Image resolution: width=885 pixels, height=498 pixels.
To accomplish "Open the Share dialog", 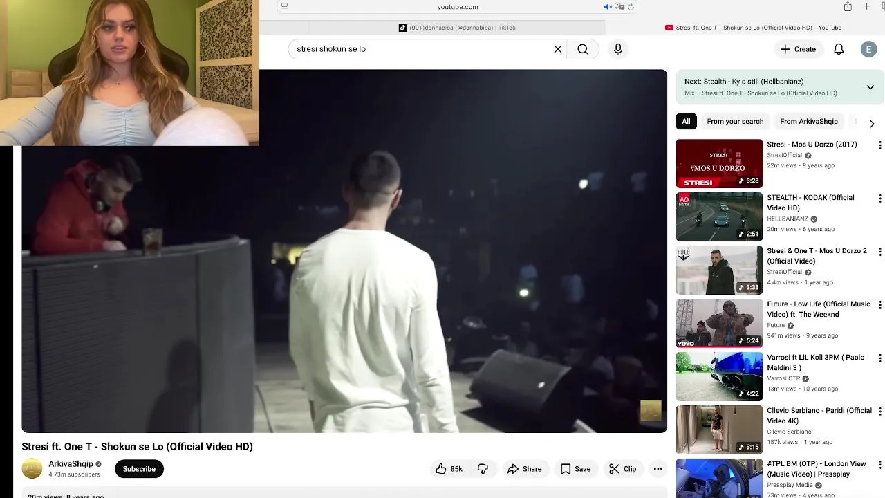I will point(525,469).
